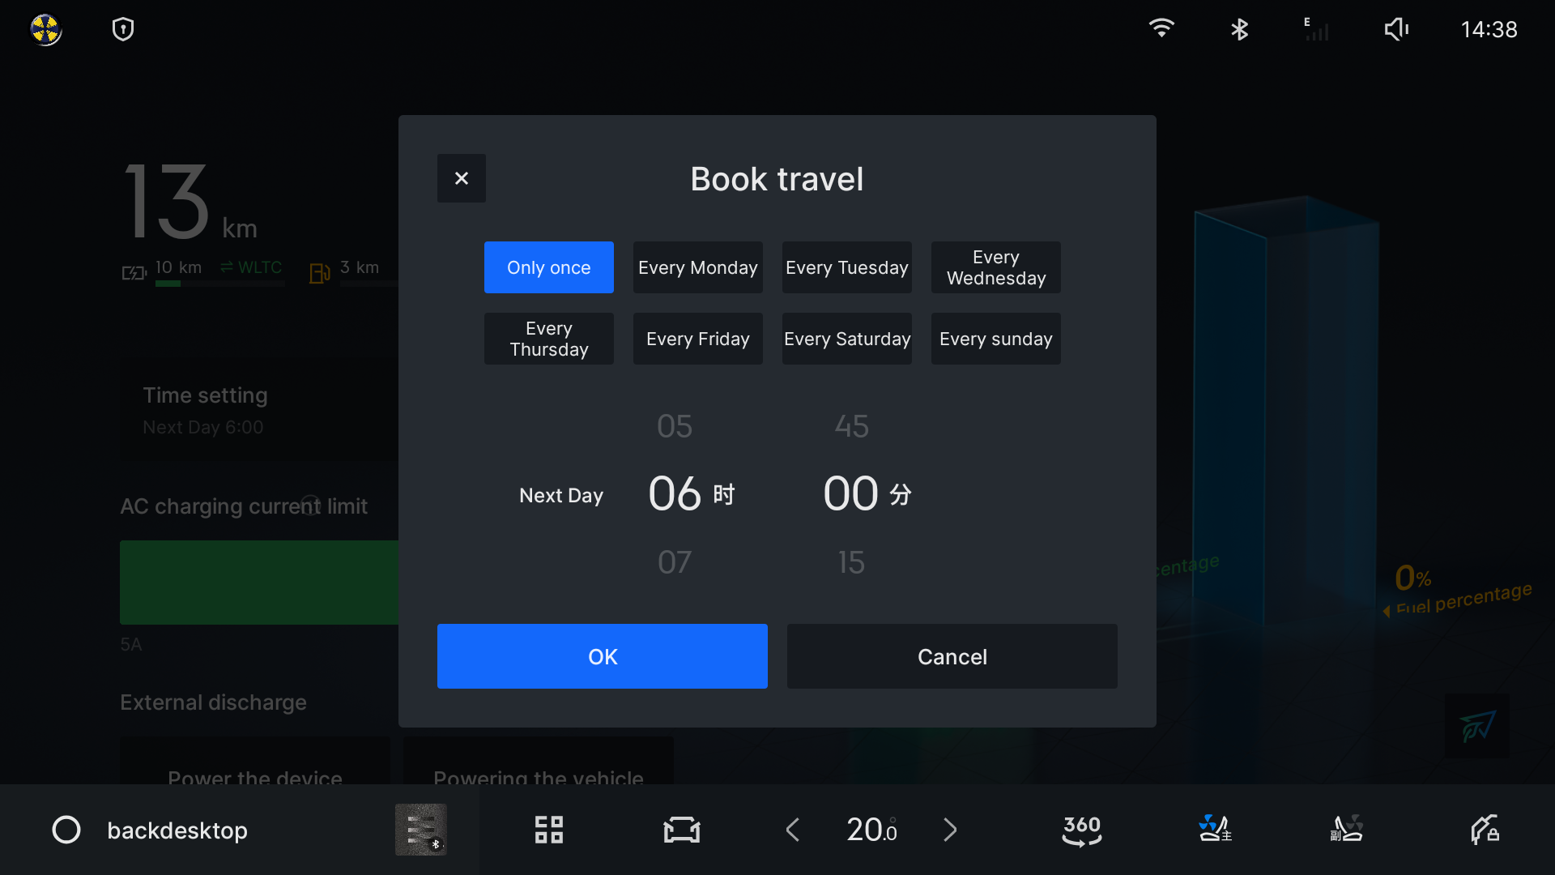Enable Every Friday repeat
Viewport: 1555px width, 875px height.
point(697,339)
